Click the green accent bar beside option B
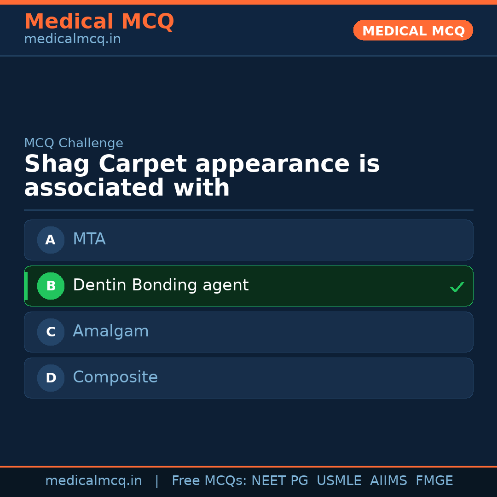The image size is (497, 497). 25,286
